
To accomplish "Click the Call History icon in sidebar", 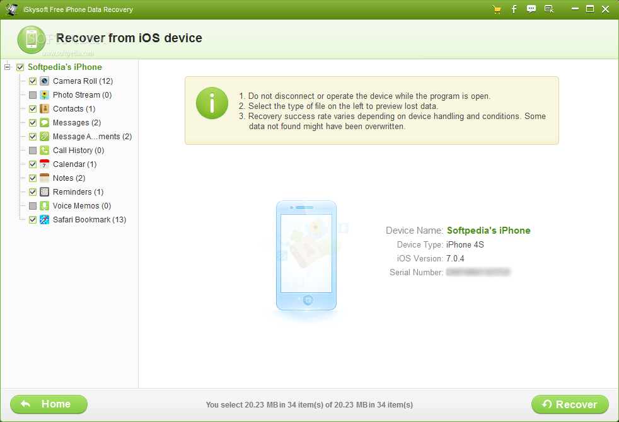I will coord(44,150).
